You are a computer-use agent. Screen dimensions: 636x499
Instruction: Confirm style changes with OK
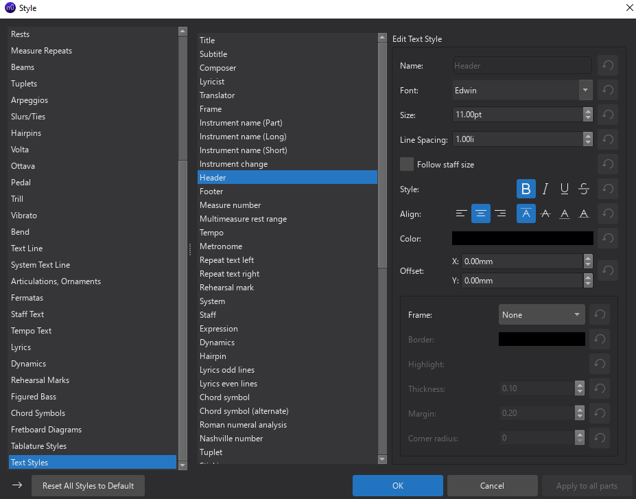tap(397, 485)
